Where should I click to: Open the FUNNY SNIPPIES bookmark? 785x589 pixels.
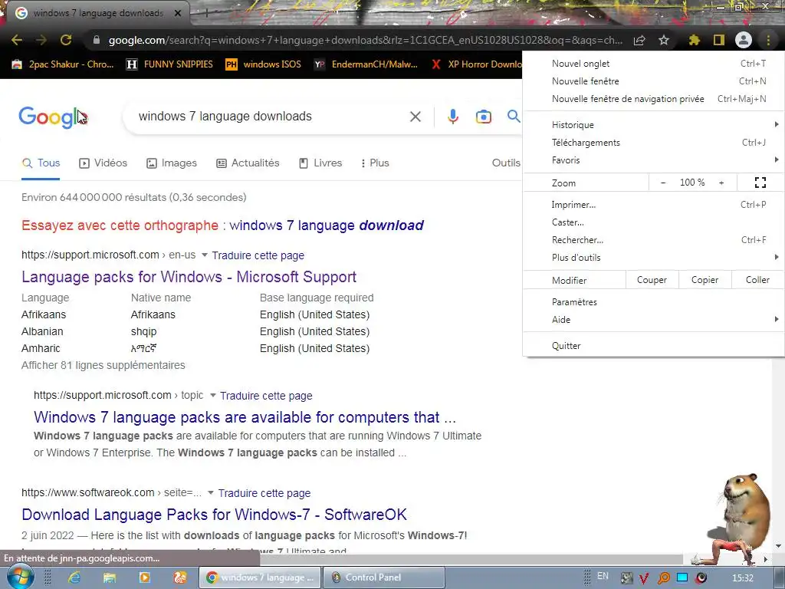tap(169, 64)
